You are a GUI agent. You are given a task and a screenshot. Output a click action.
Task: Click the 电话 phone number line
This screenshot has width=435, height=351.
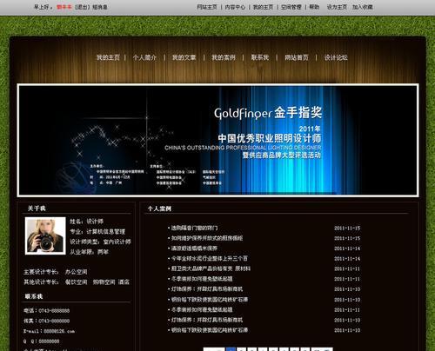point(47,310)
